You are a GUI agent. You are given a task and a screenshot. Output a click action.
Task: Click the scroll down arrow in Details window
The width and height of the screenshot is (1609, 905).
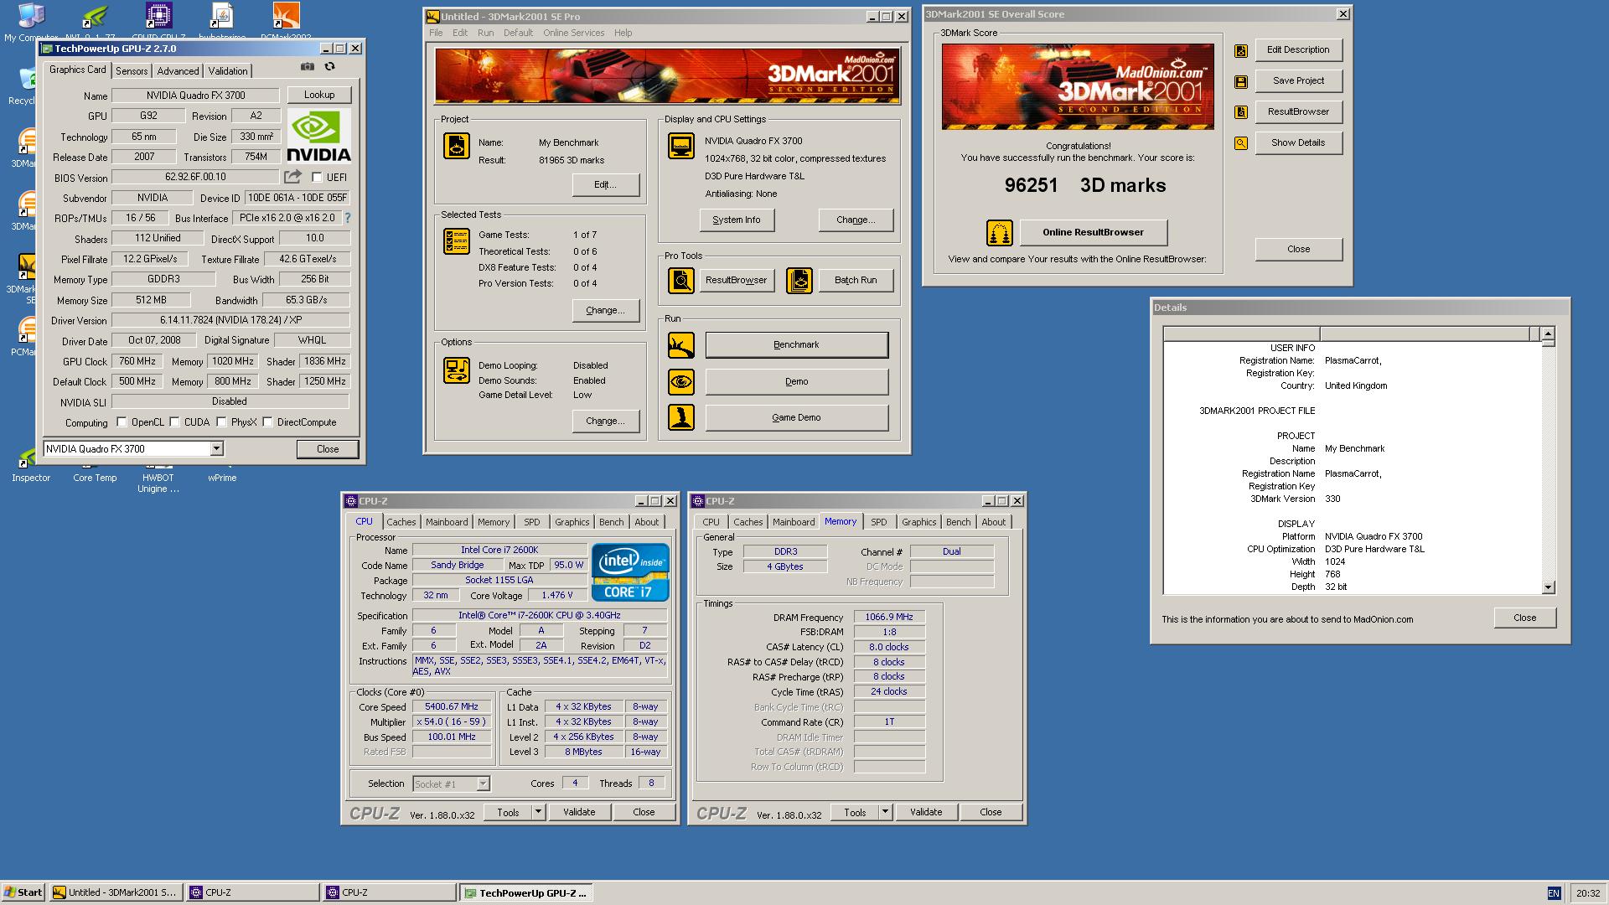tap(1548, 587)
